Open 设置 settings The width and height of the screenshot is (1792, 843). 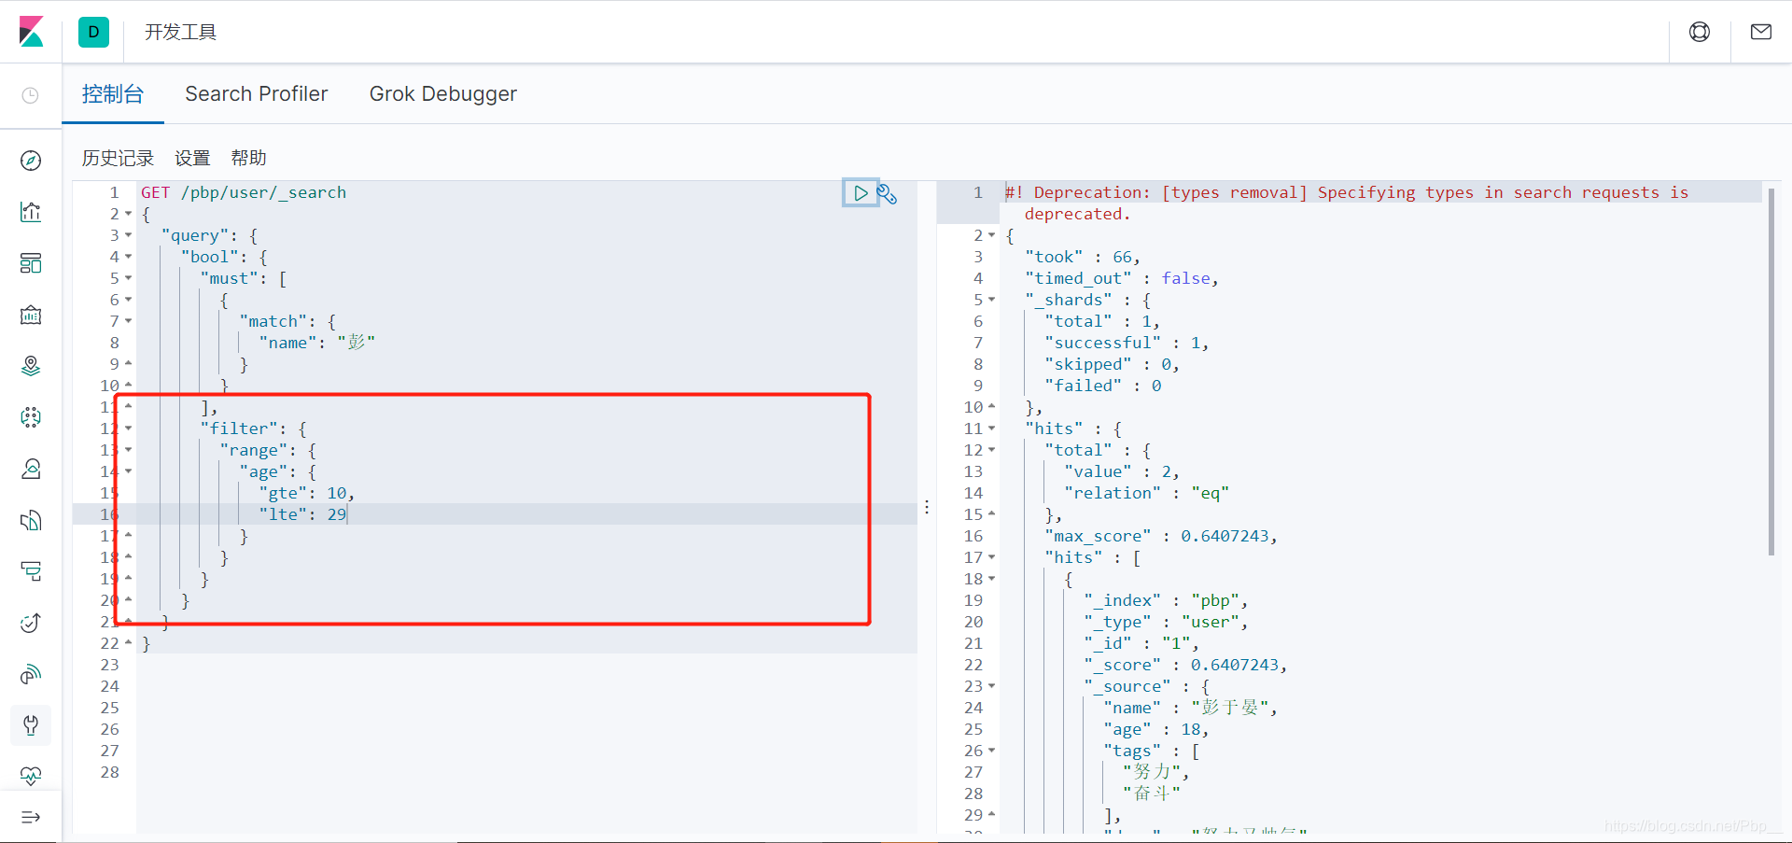pyautogui.click(x=192, y=158)
